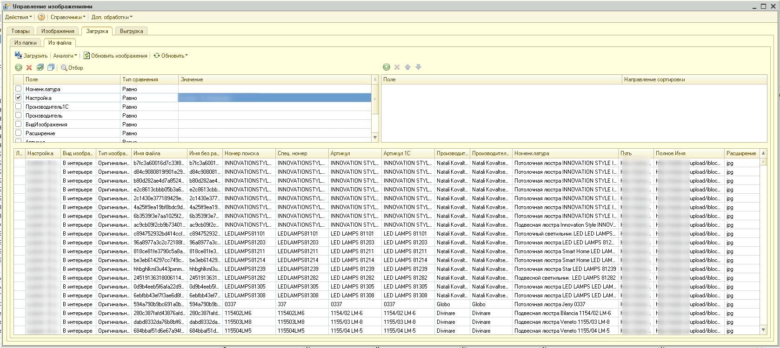Tick the Производитель1С filter checkbox

click(19, 106)
